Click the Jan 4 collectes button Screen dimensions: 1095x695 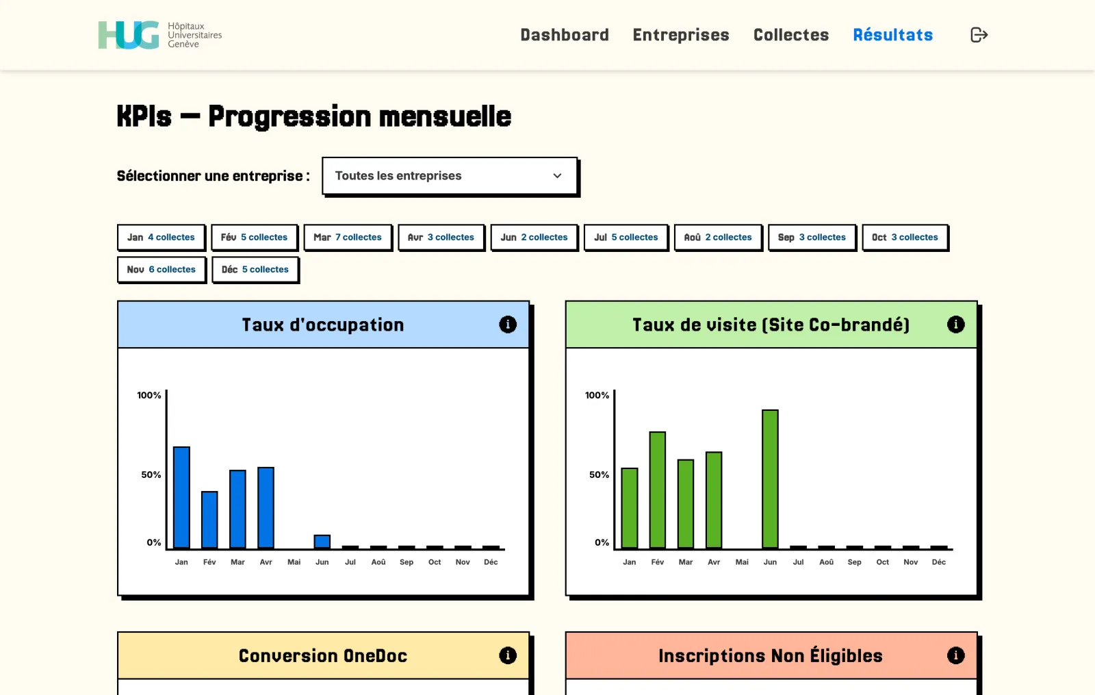point(161,238)
